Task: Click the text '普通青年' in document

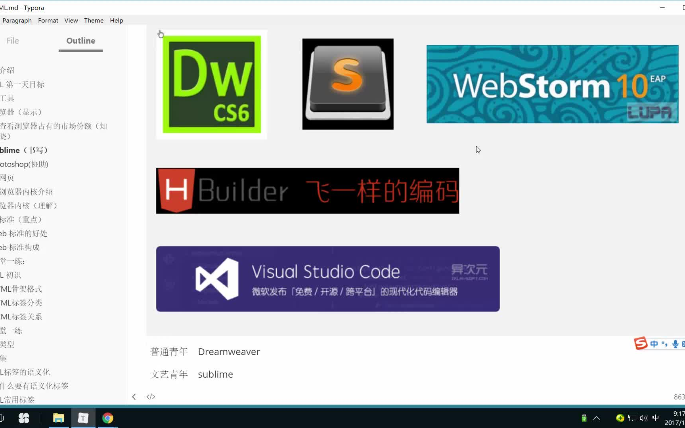Action: [x=169, y=352]
